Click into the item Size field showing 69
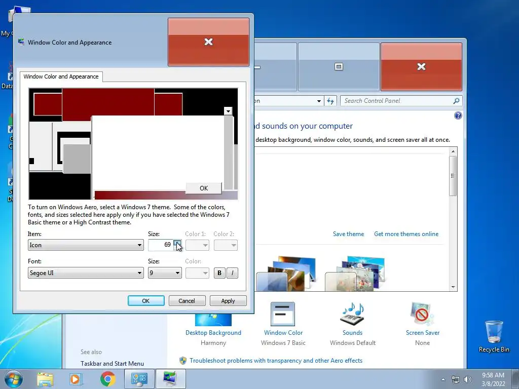Screen dimensions: 519x389 click(x=161, y=245)
